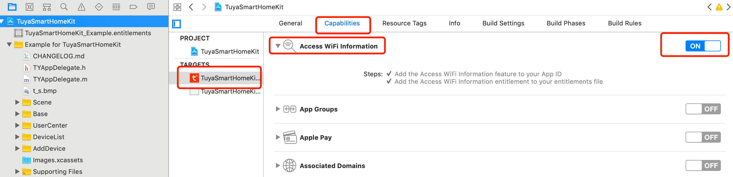This screenshot has height=177, width=733.
Task: Open the Report navigator speech-bubble icon
Action: [151, 7]
